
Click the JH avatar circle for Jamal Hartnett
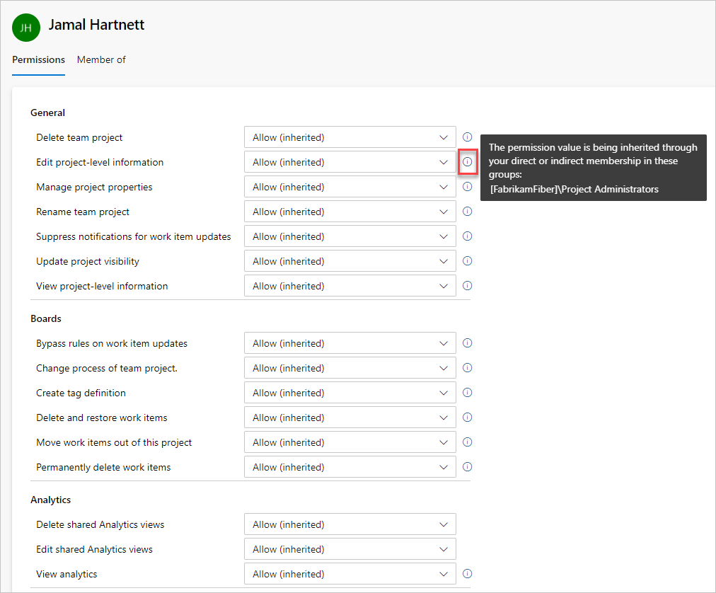coord(26,28)
